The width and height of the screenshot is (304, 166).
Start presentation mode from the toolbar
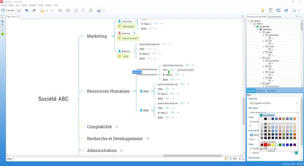pos(271,11)
